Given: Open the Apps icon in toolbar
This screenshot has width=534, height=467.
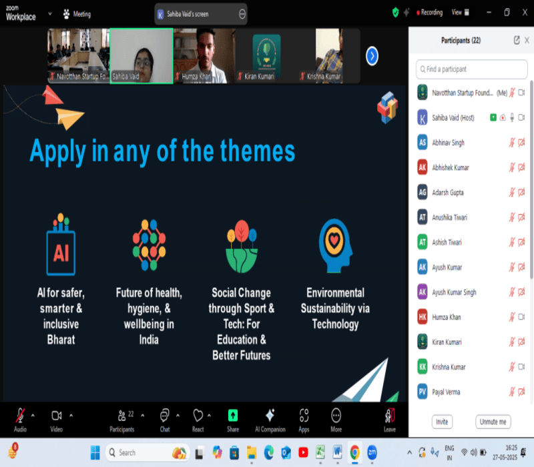Looking at the screenshot, I should tap(304, 416).
